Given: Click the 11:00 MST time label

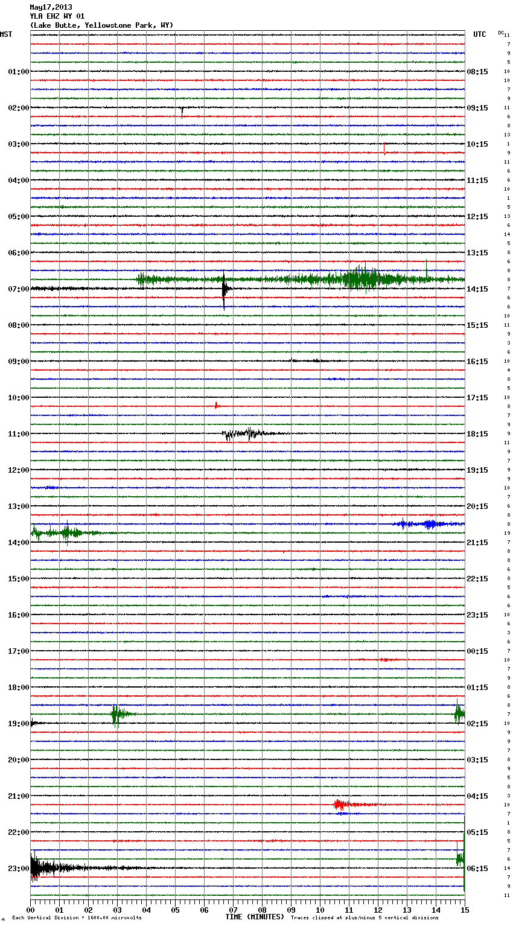Looking at the screenshot, I should [x=18, y=434].
